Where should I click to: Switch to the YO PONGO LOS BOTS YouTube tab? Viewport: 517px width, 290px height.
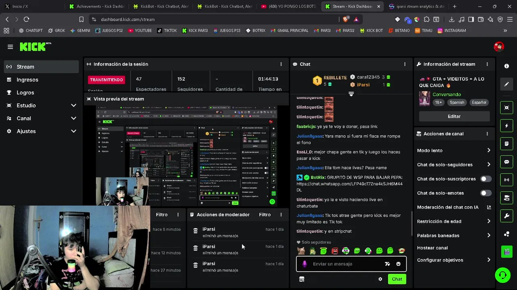288,6
